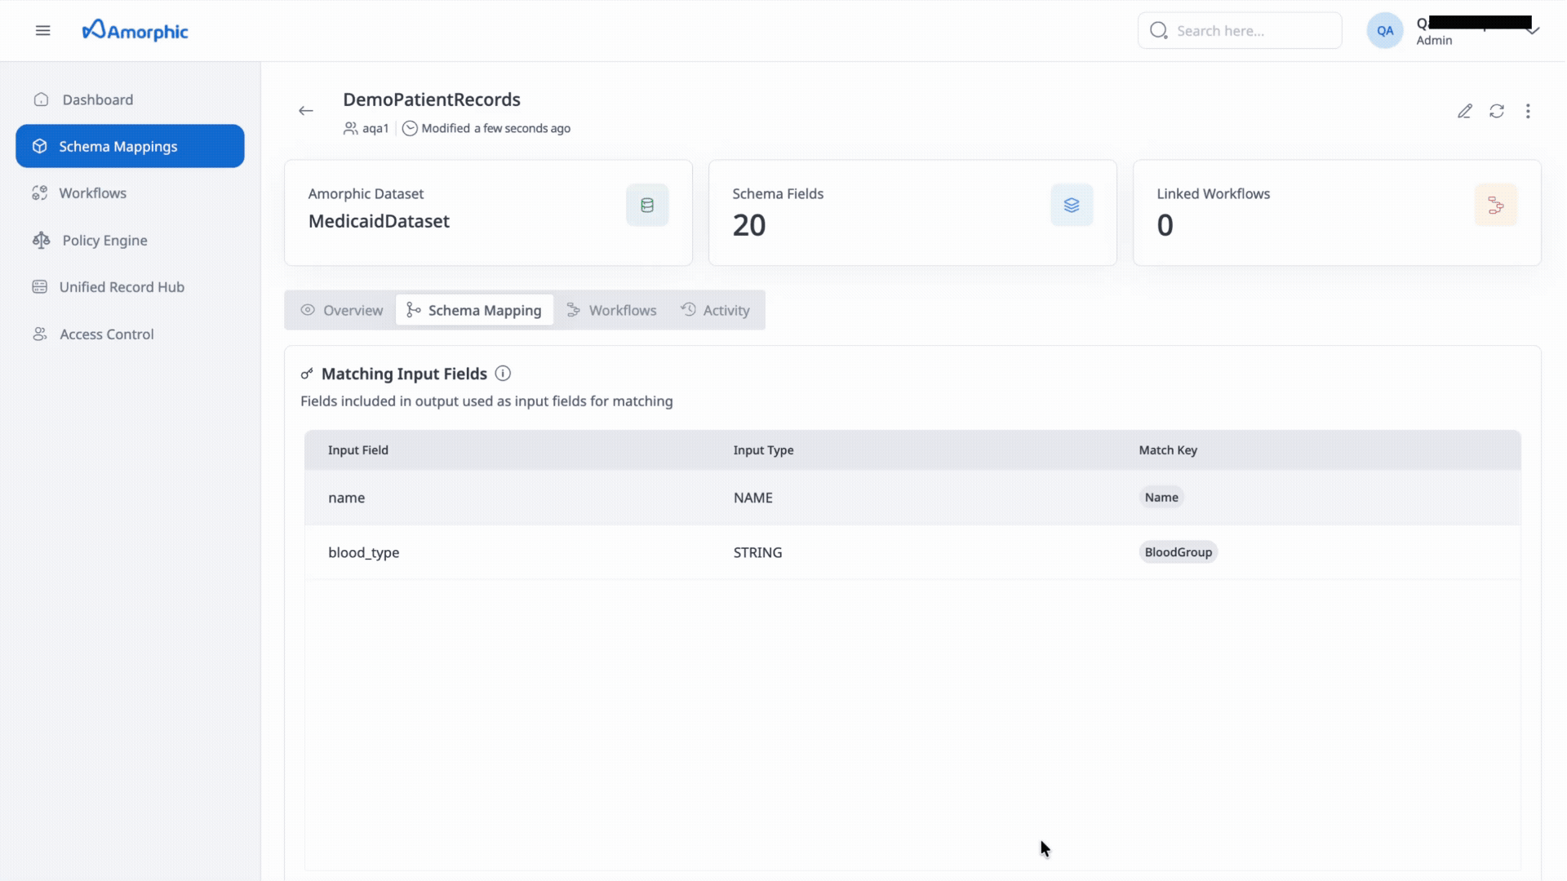Click the Search here input field
Viewport: 1567px width, 881px height.
pos(1249,31)
